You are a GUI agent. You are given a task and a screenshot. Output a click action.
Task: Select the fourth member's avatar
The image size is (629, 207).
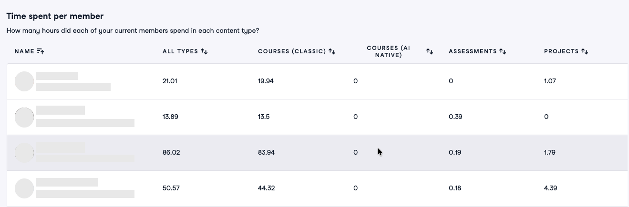click(24, 188)
